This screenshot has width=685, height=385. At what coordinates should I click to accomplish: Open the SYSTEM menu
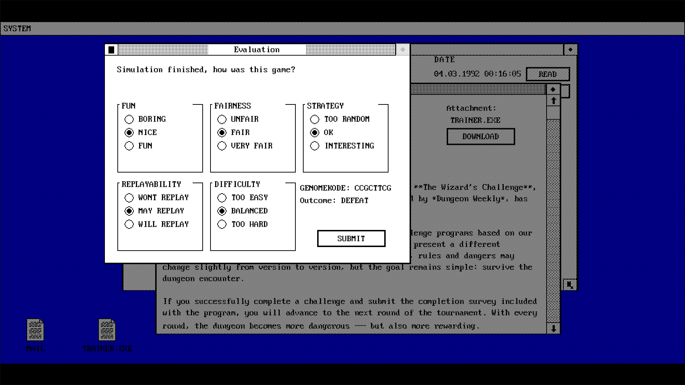17,29
